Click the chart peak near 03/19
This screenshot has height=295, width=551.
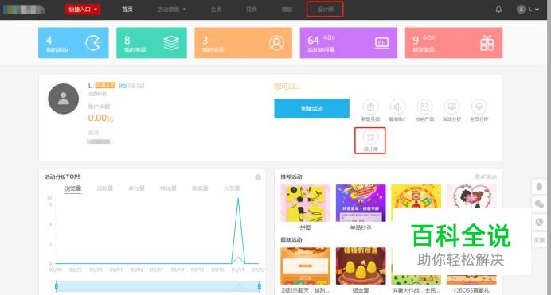pyautogui.click(x=238, y=199)
